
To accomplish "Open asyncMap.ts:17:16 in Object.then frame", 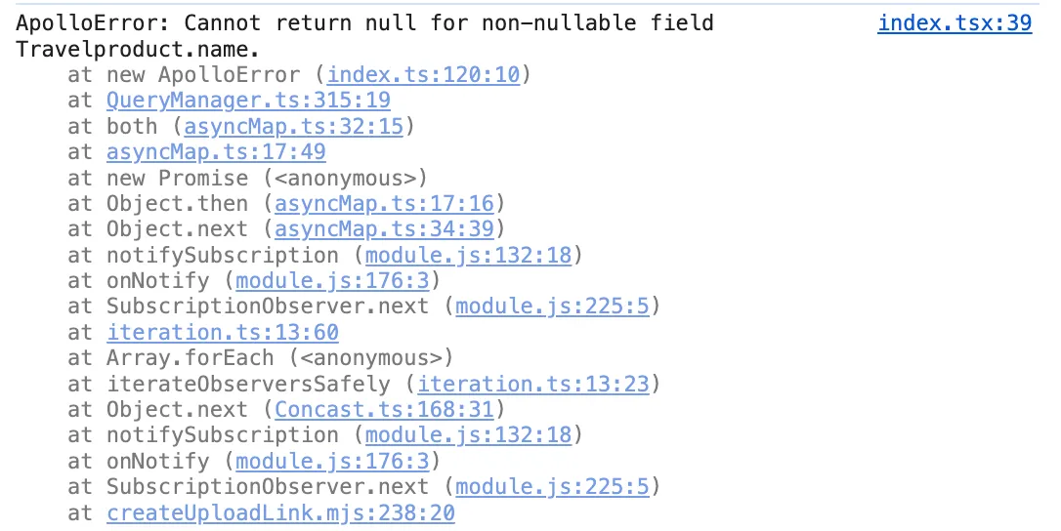I will (384, 204).
